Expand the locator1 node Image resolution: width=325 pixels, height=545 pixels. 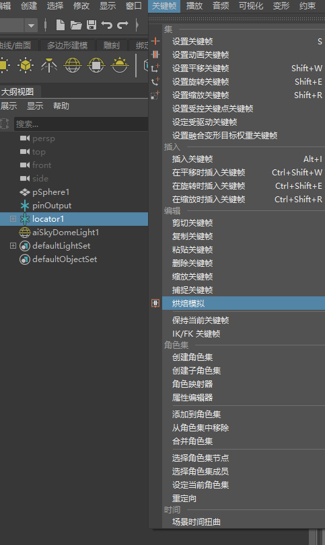(x=13, y=218)
